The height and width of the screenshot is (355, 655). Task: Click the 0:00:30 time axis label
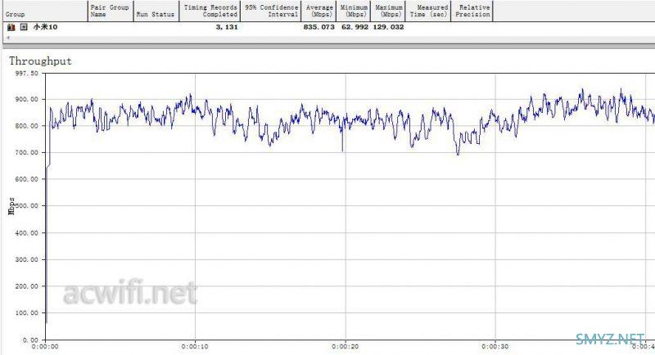495,347
